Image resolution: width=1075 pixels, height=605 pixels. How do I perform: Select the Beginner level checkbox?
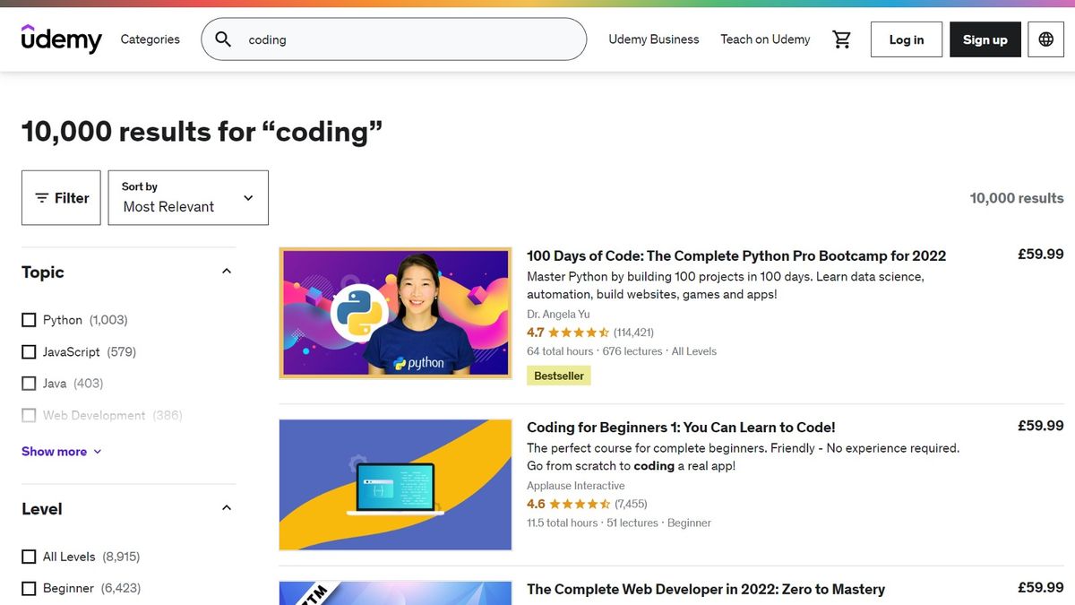[29, 588]
